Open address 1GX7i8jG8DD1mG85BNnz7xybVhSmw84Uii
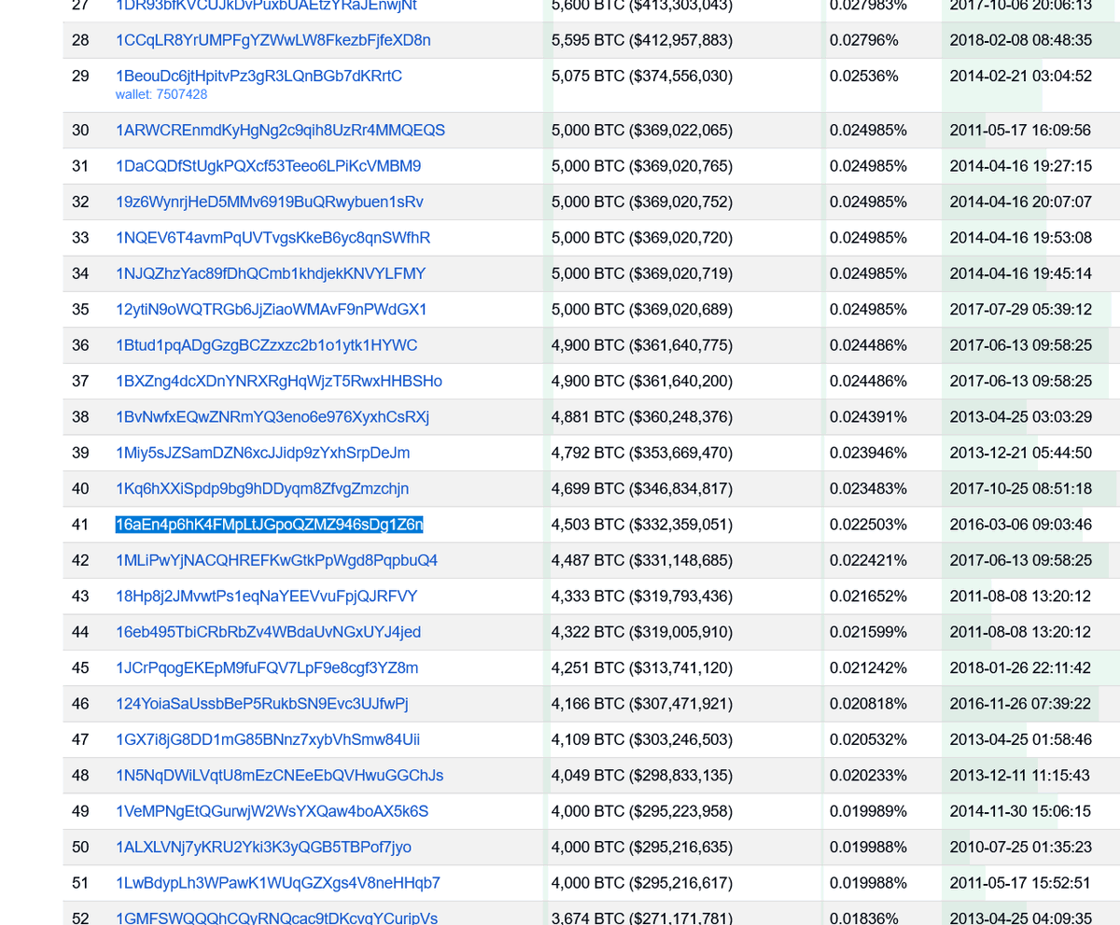This screenshot has width=1120, height=925. (x=268, y=739)
